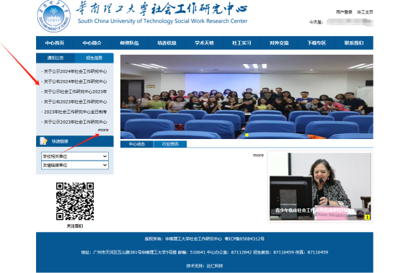Open notice 关于公示2023年社会工作研究中心

tap(75, 122)
